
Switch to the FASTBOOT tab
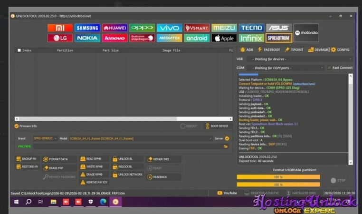click(269, 49)
